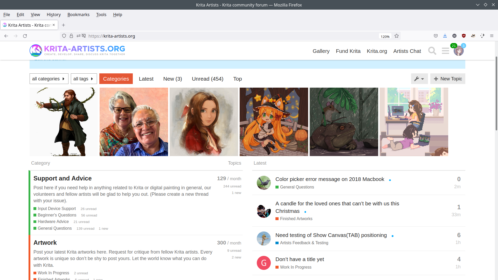
Task: Toggle the Top posts filter
Action: coord(237,78)
